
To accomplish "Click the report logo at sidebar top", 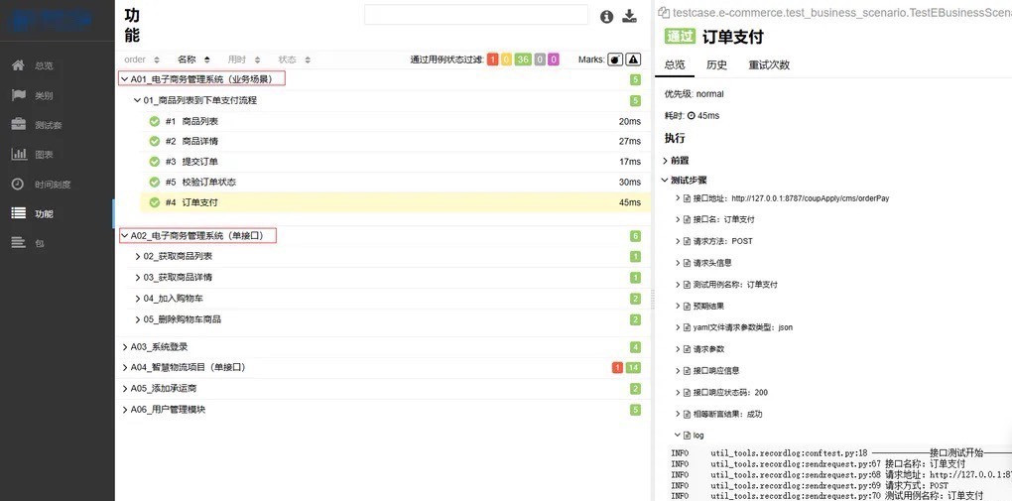I will [x=52, y=20].
